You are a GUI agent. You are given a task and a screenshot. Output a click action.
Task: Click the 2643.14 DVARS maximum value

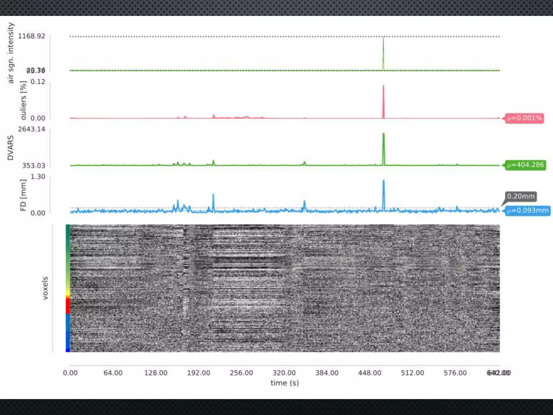click(x=32, y=129)
